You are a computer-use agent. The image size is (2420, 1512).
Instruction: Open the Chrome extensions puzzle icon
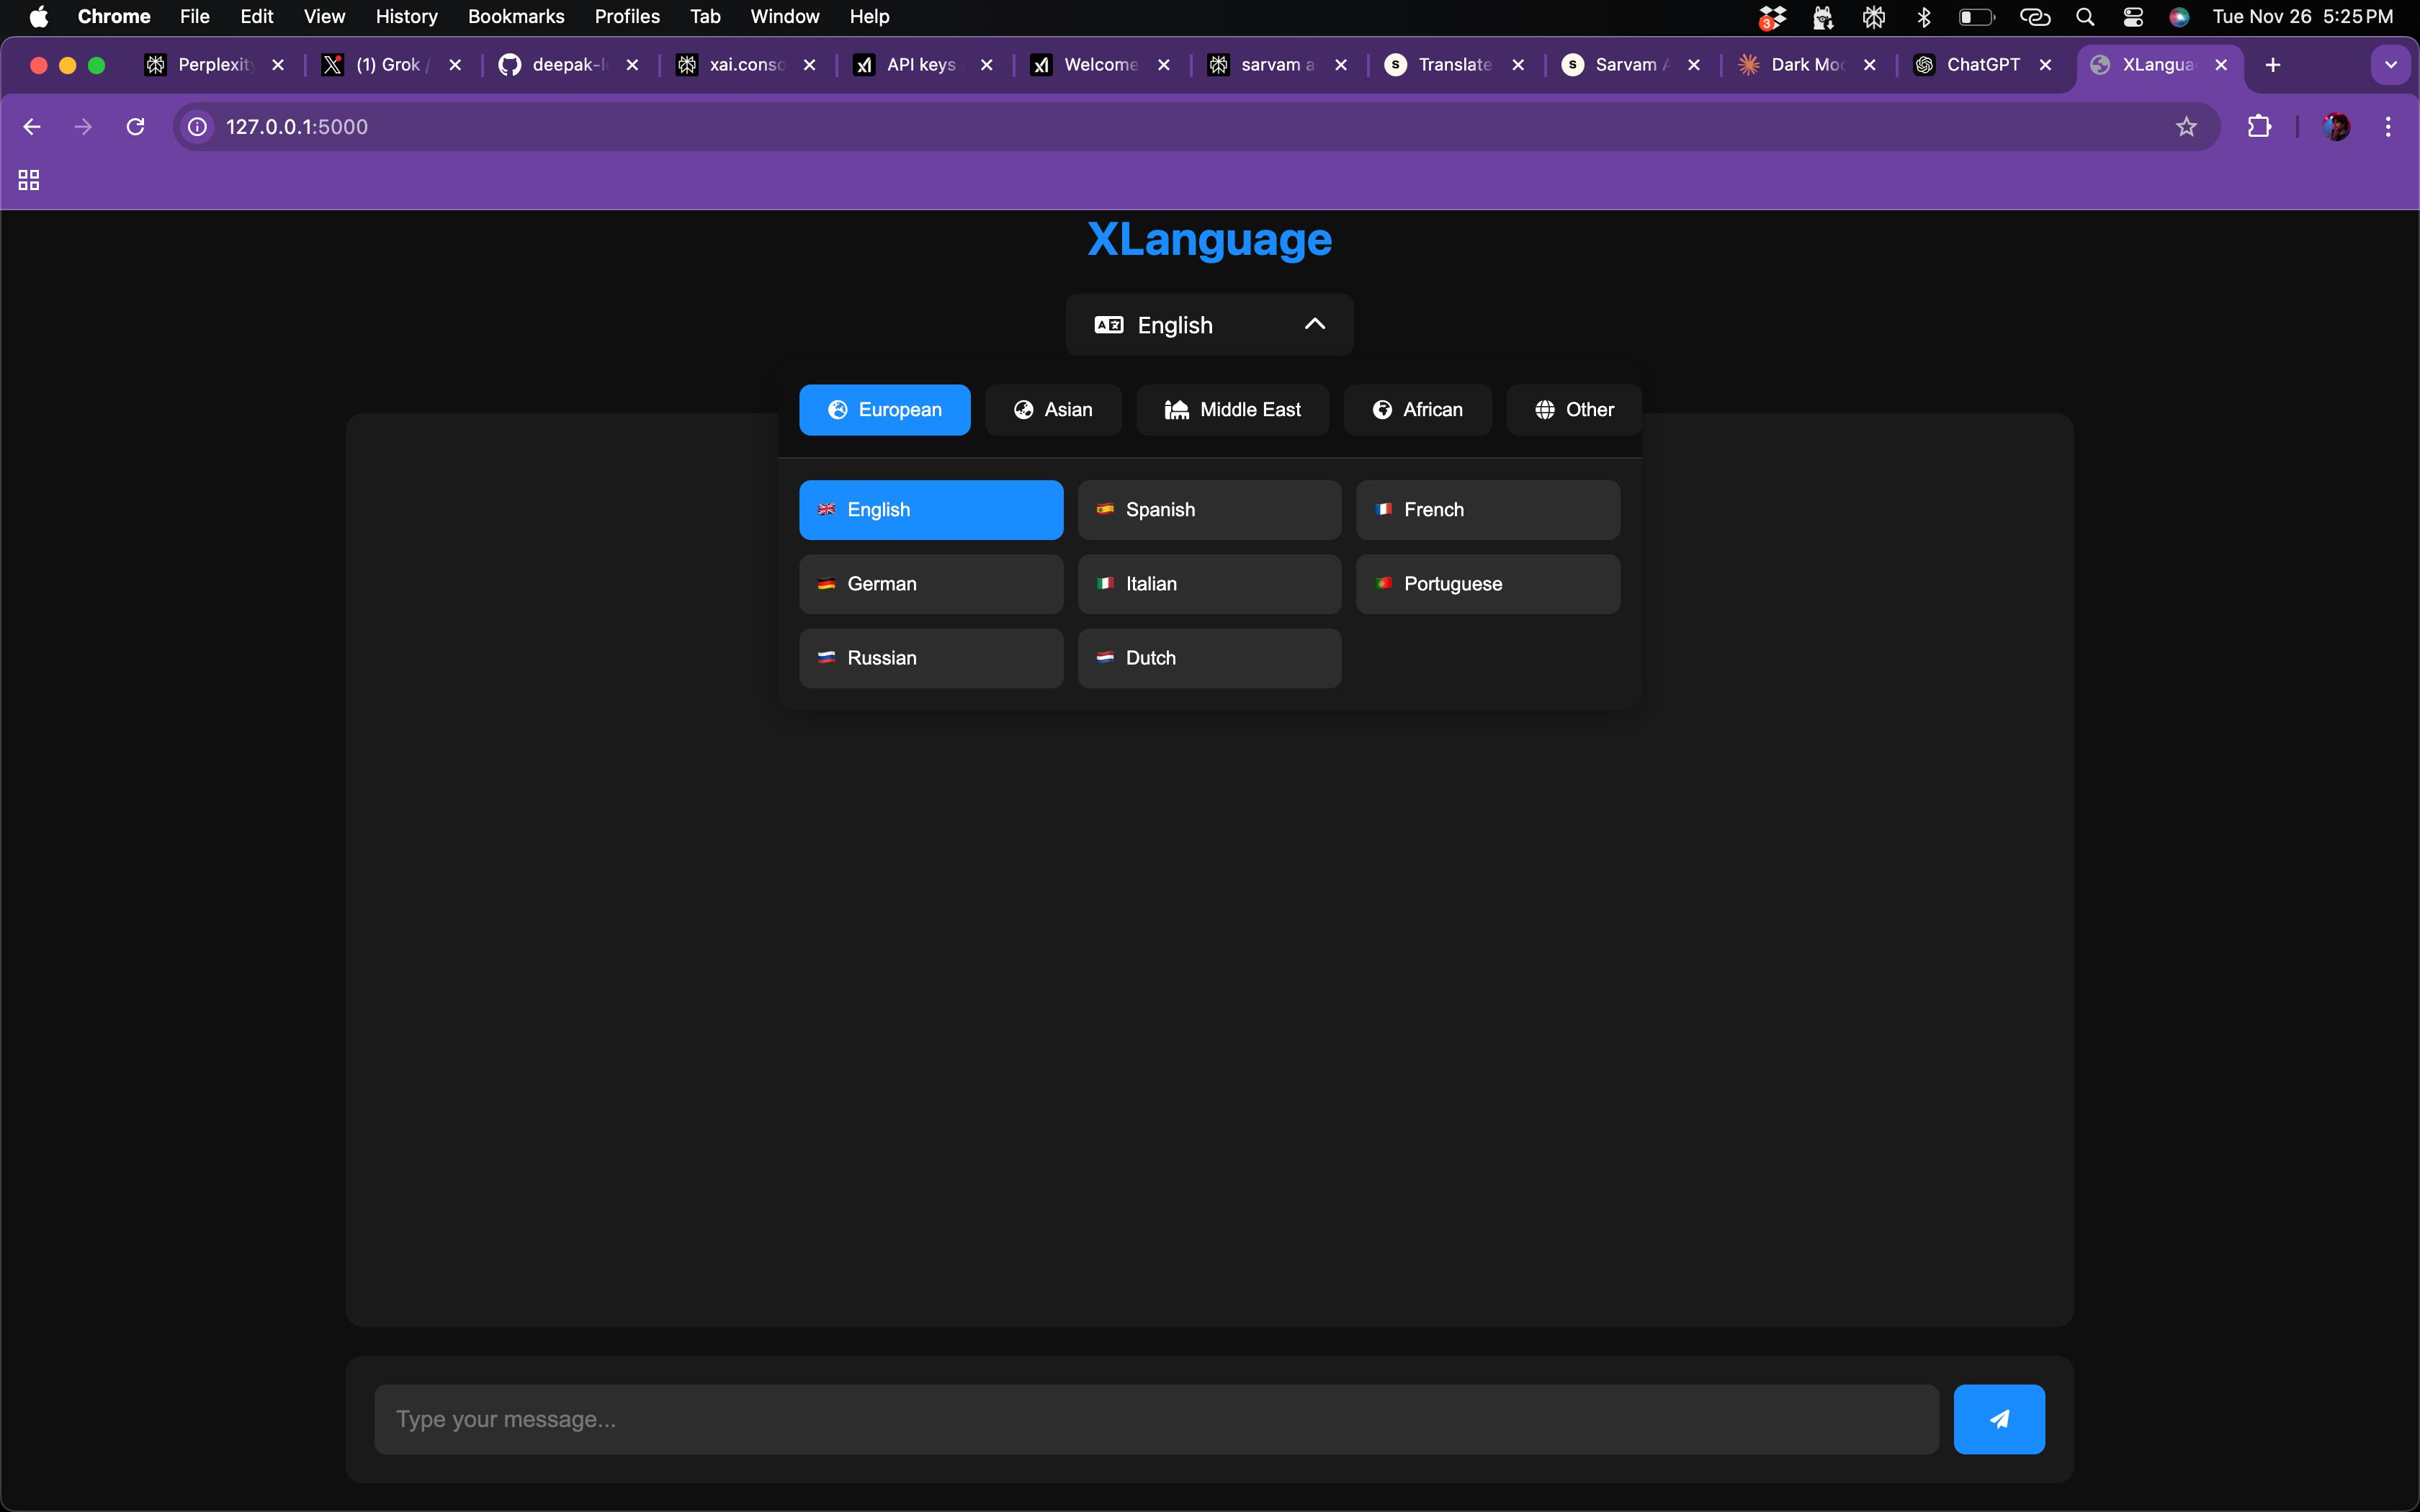[x=2259, y=126]
